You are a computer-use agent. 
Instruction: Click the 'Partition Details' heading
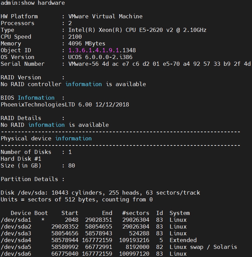tap(29, 179)
